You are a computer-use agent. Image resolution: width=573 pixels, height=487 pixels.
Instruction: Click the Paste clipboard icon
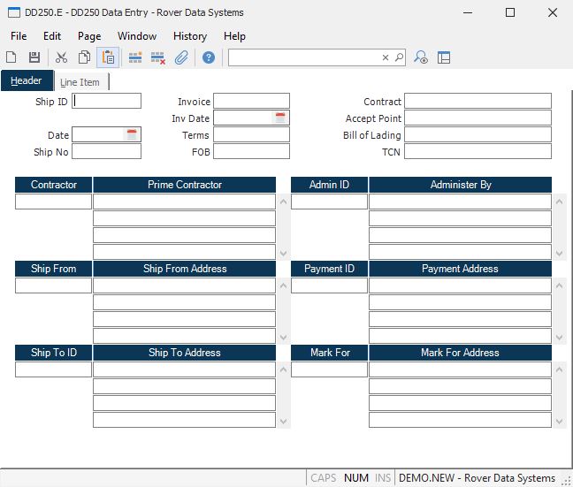(108, 57)
